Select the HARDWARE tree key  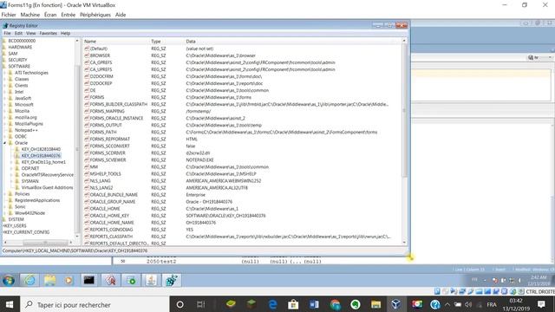coord(20,47)
